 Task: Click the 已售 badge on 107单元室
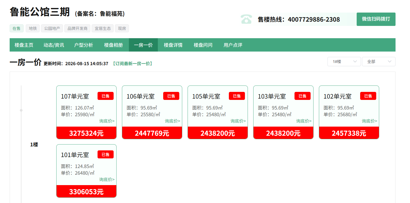pos(106,96)
